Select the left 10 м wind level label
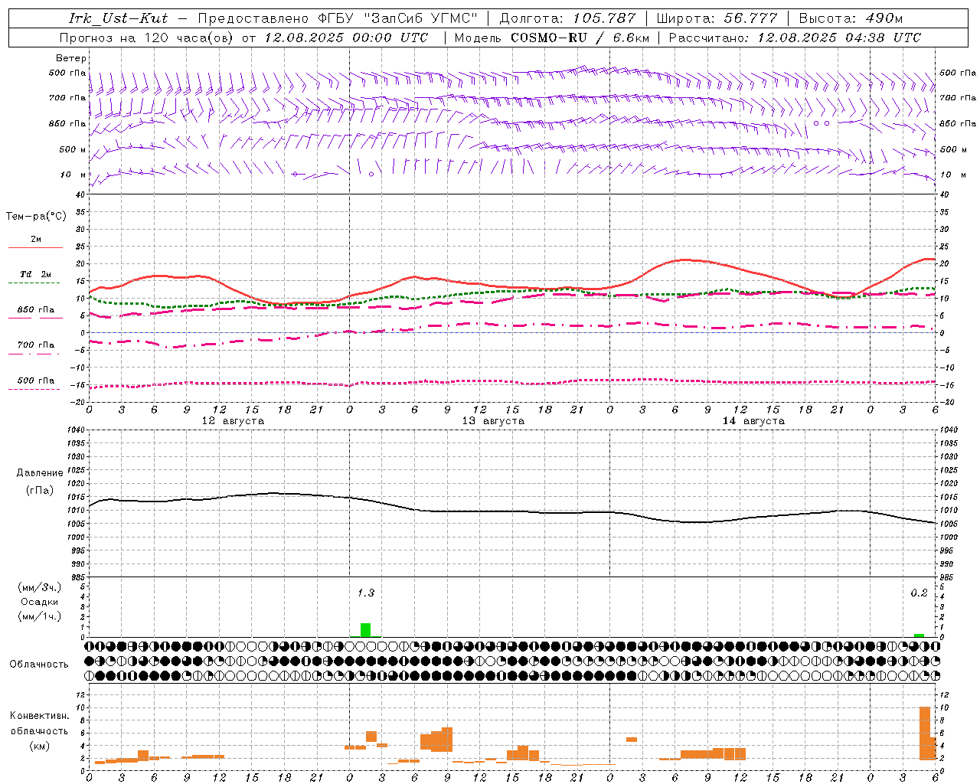Image resolution: width=980 pixels, height=784 pixels. click(73, 175)
